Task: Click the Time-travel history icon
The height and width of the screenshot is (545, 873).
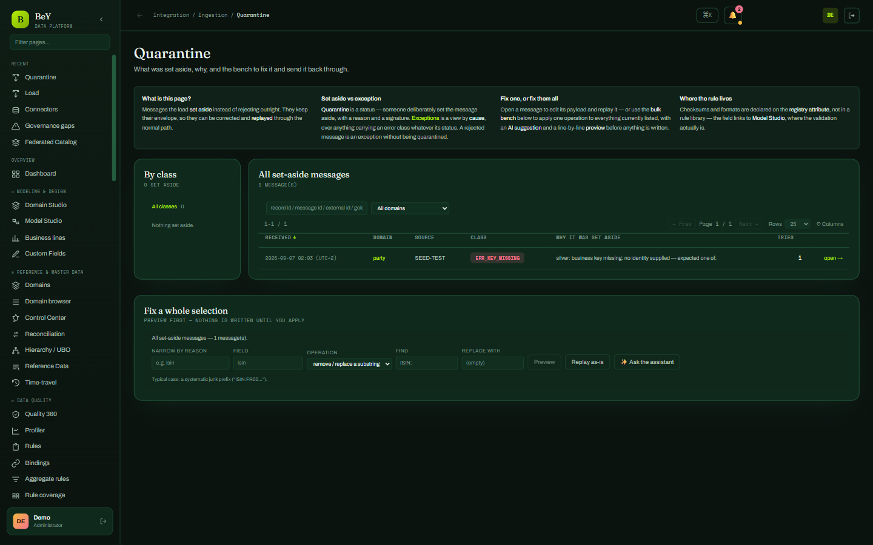Action: pyautogui.click(x=16, y=383)
